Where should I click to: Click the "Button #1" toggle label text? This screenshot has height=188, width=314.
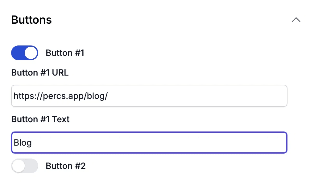(x=65, y=53)
